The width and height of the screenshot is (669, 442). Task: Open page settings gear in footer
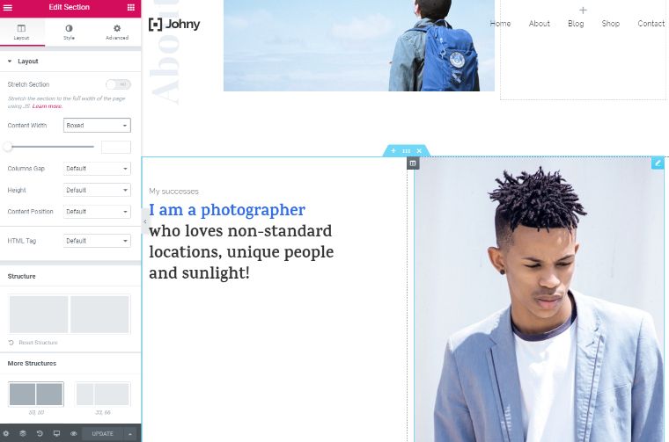point(7,433)
